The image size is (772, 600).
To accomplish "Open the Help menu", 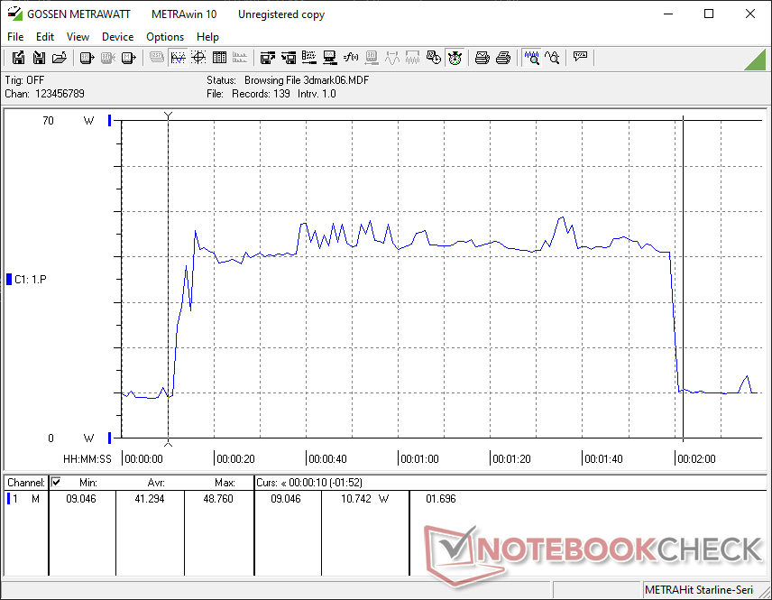I will [207, 37].
